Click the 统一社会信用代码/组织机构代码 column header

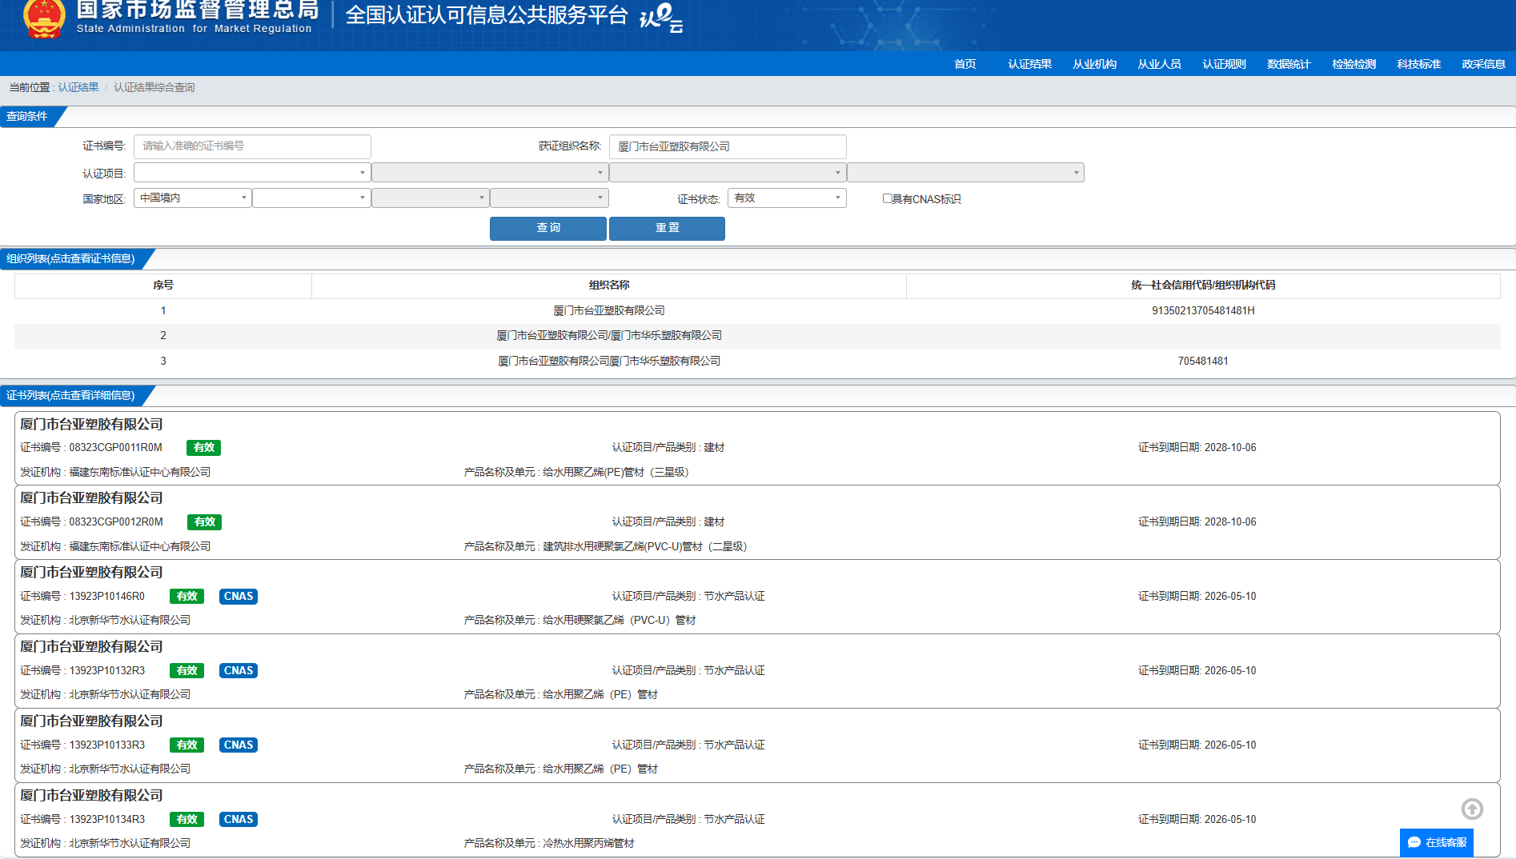1203,286
